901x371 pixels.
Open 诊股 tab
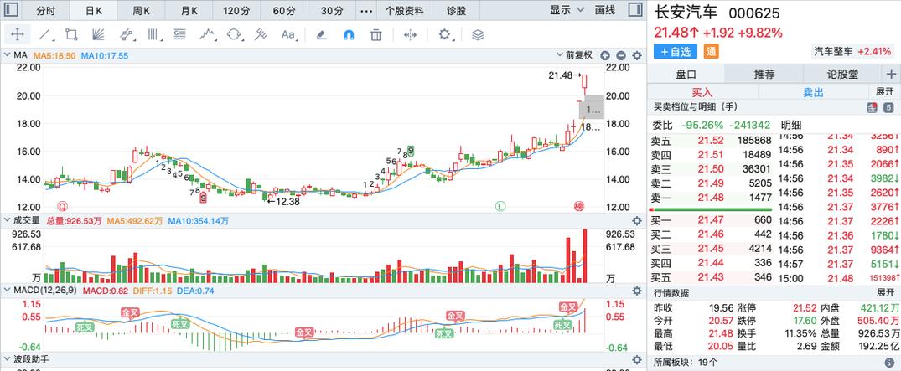[x=457, y=10]
